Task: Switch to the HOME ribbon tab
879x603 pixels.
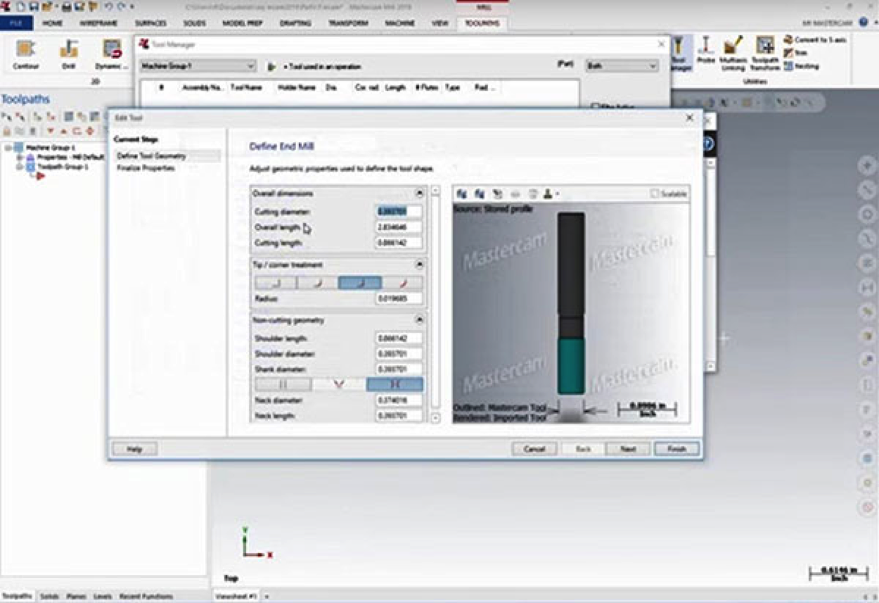Action: 52,23
